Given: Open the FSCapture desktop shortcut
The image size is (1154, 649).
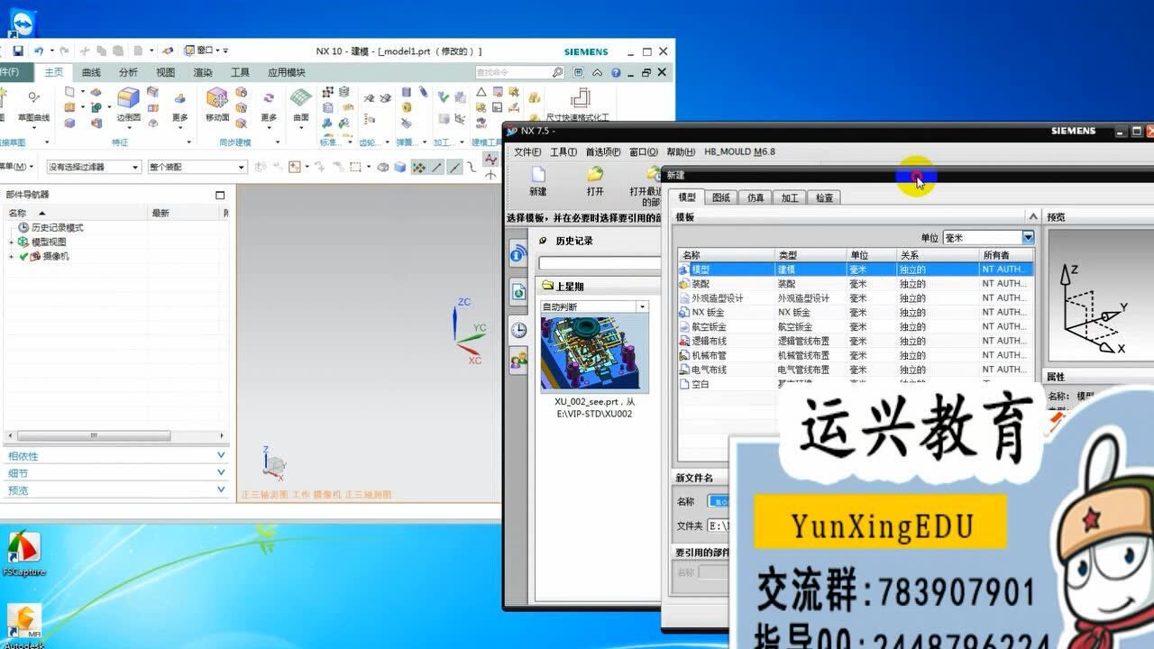Looking at the screenshot, I should 24,553.
